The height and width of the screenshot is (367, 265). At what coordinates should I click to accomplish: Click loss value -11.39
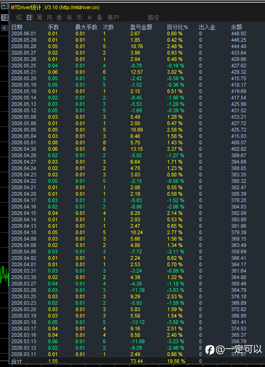pos(137,290)
